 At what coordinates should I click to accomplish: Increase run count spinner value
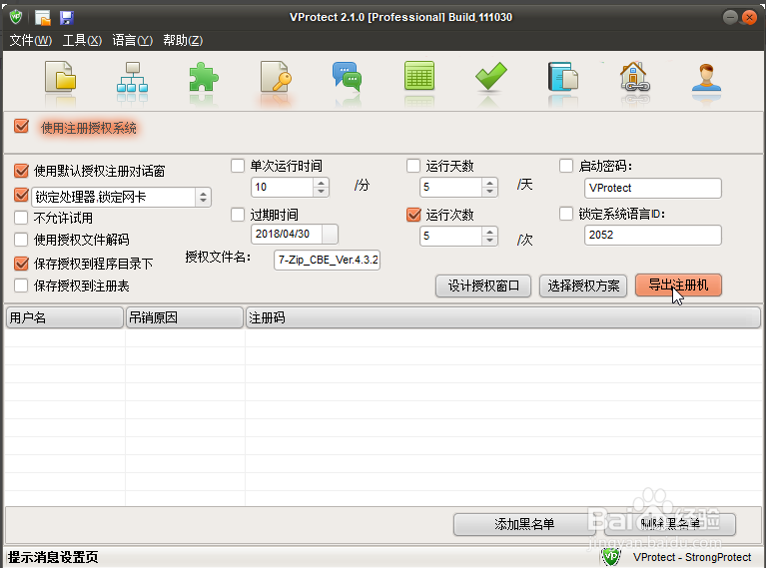[x=489, y=232]
